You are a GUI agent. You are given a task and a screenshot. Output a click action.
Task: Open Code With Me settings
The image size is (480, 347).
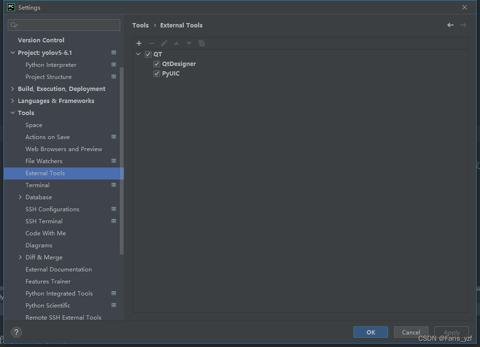pyautogui.click(x=46, y=233)
